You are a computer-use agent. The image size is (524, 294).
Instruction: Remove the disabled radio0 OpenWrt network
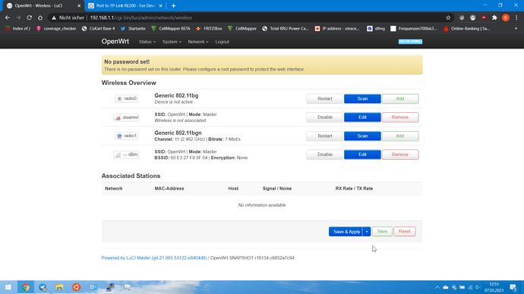tap(400, 117)
